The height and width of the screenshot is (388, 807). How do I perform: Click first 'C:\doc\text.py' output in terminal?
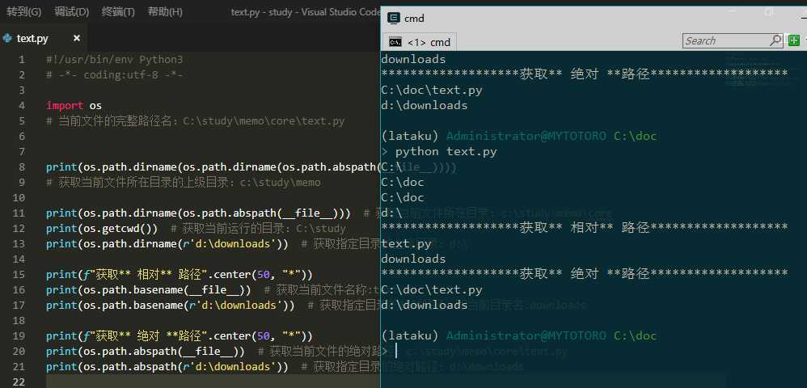[432, 90]
